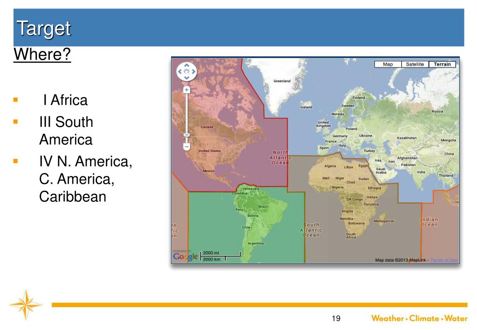
Task: Zoom in with the plus button
Action: (x=187, y=89)
